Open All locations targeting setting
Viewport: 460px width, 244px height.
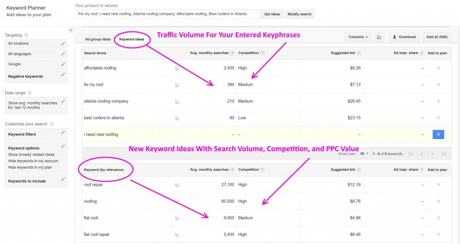[x=36, y=44]
